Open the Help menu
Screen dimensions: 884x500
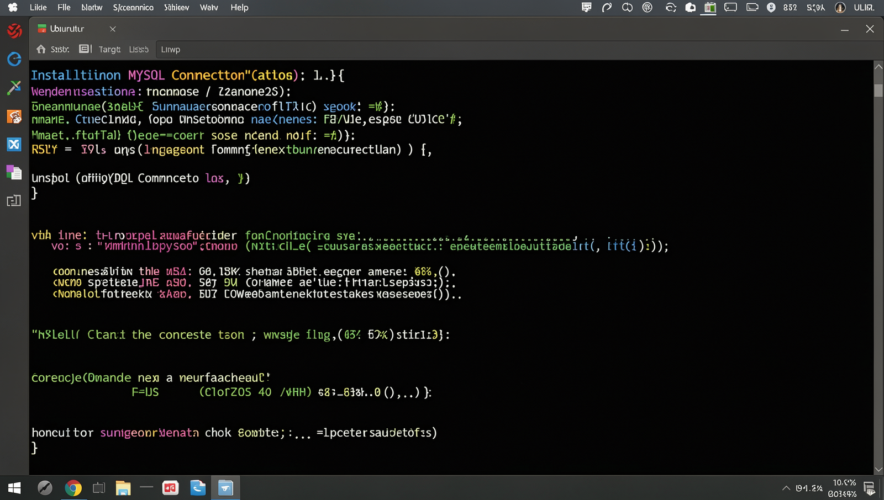click(x=239, y=7)
